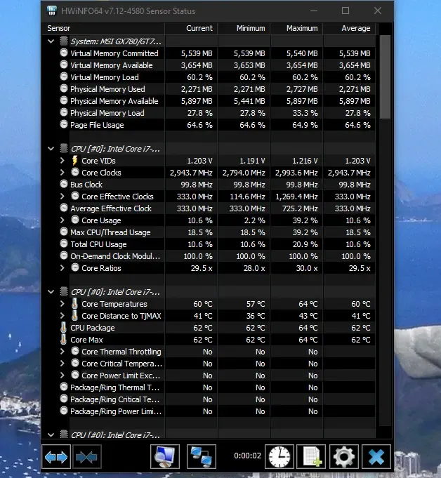Click the networked computers toolbar icon
Image resolution: width=441 pixels, height=478 pixels.
pyautogui.click(x=202, y=456)
